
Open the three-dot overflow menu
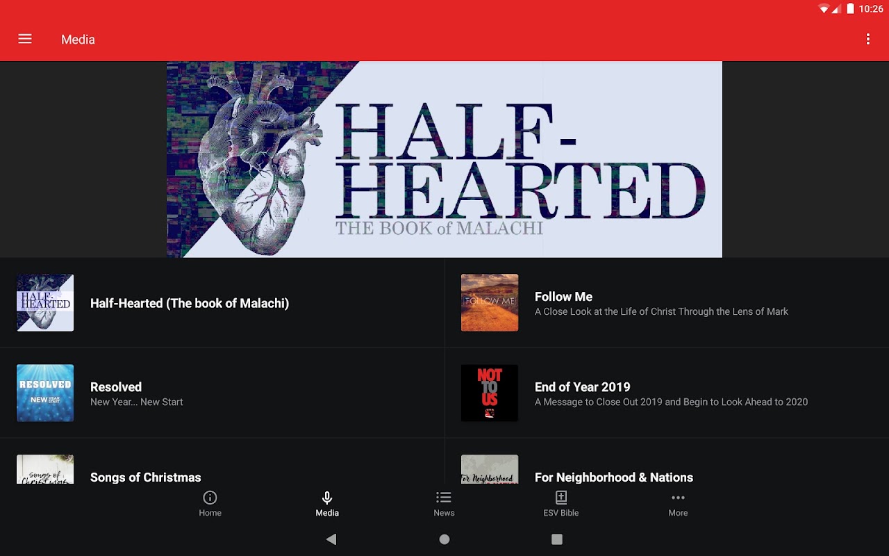pyautogui.click(x=867, y=40)
